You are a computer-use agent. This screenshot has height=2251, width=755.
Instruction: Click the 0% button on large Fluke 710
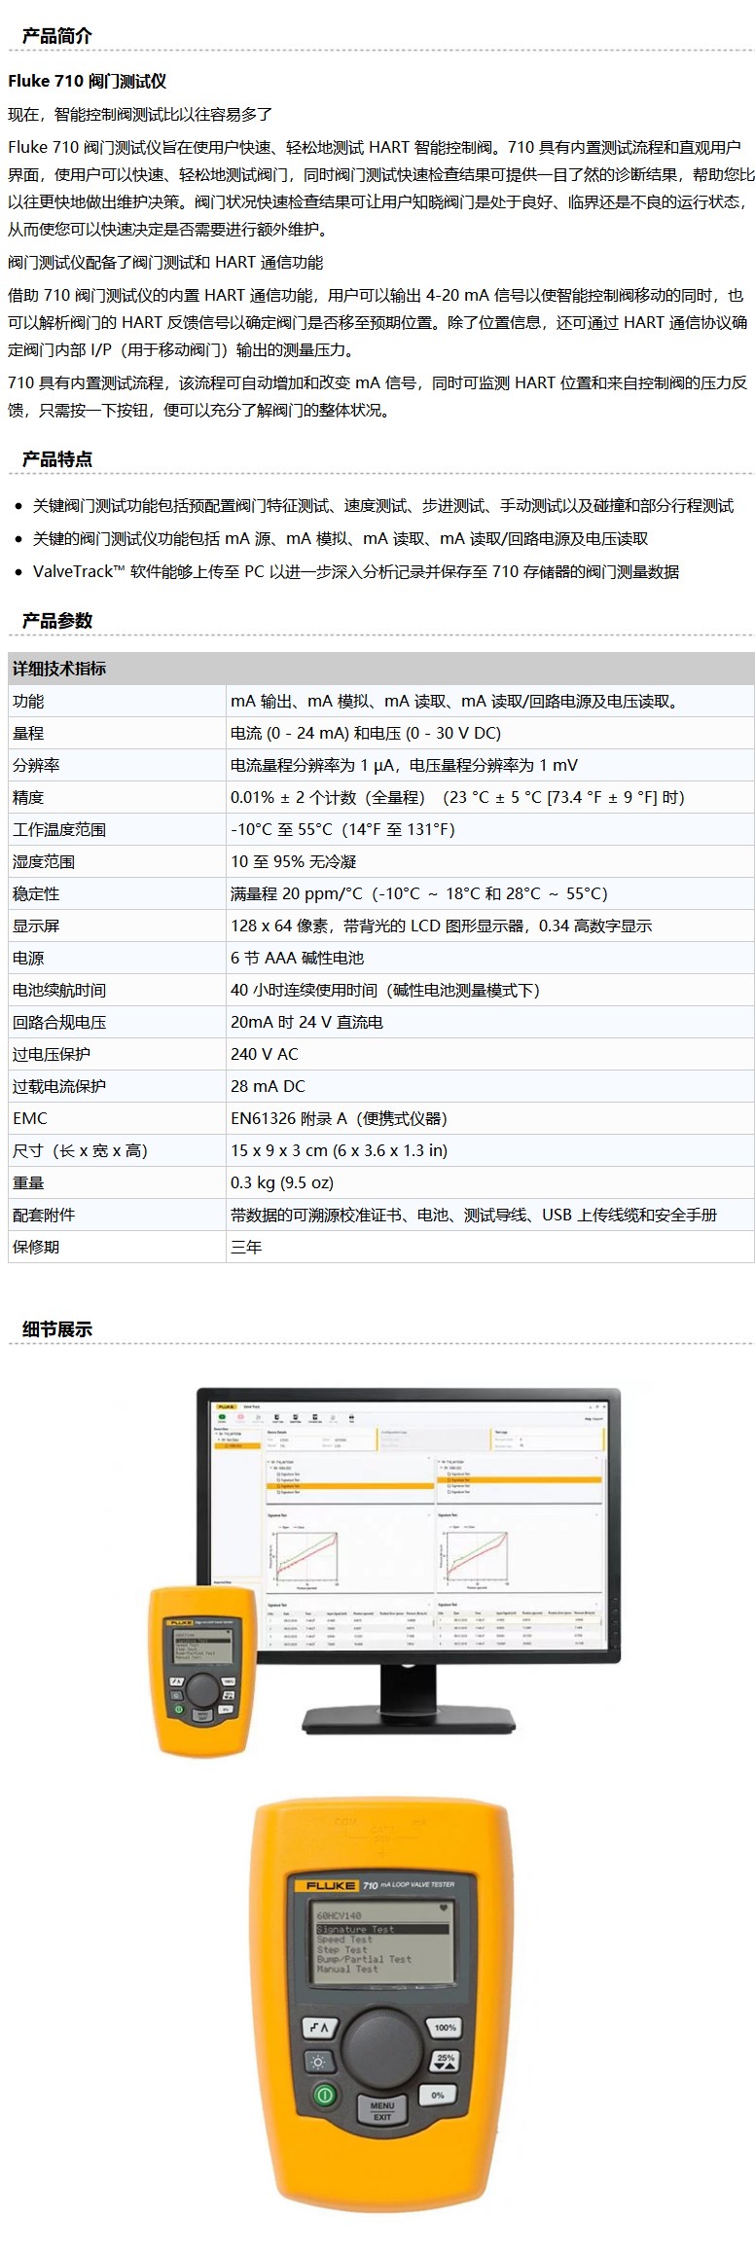pos(437,2094)
